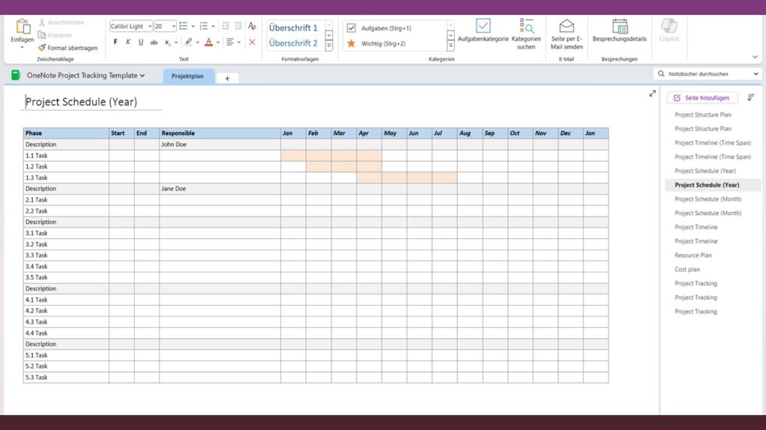Click the green notebook icon
The height and width of the screenshot is (430, 766).
16,75
